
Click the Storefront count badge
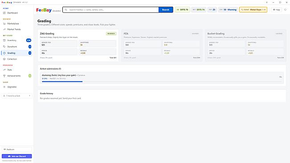30,47
